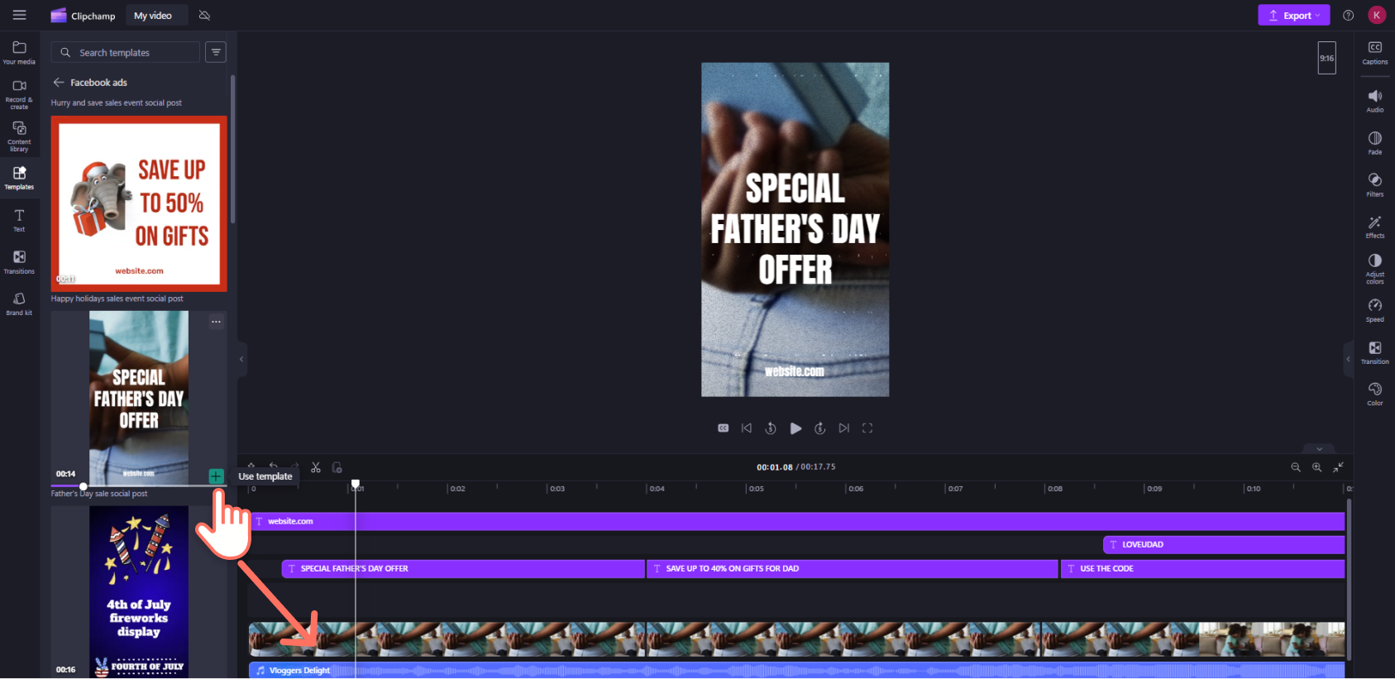Open Record & create panel
1395x679 pixels.
pos(19,94)
